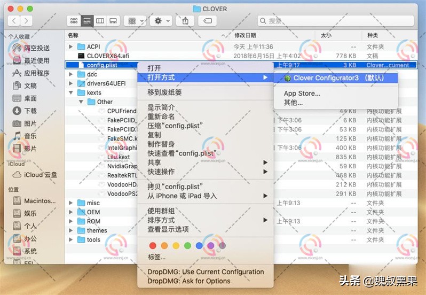Expand the ACPI folder
Image resolution: width=426 pixels, height=295 pixels.
[70, 47]
